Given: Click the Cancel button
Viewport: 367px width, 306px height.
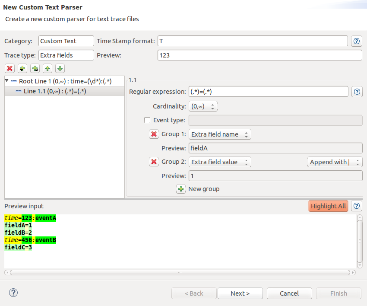Looking at the screenshot, I should 289,293.
